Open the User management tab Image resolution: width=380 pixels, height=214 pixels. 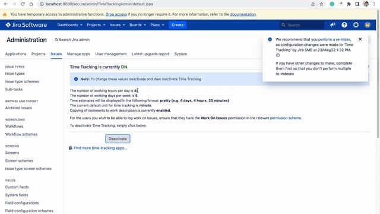tap(111, 54)
